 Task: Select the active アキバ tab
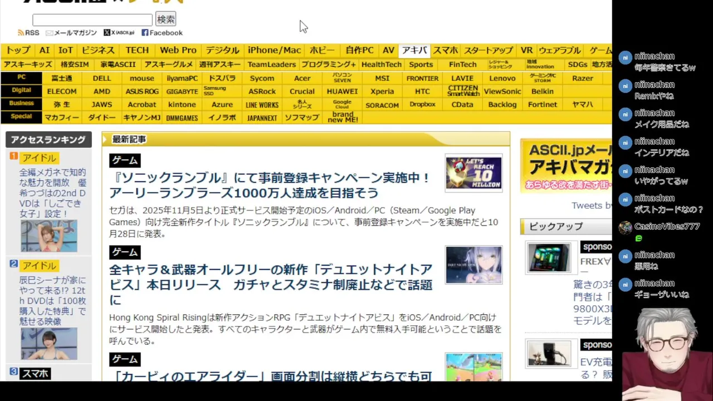[x=414, y=50]
